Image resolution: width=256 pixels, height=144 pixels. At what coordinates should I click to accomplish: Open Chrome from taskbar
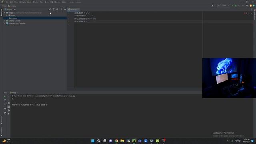116,141
